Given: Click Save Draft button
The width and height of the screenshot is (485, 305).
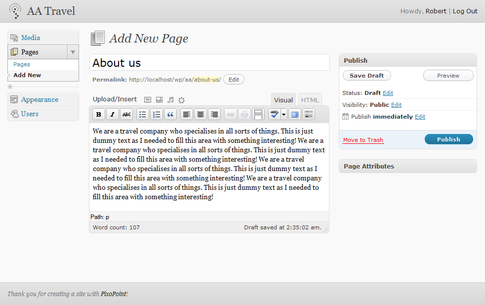Looking at the screenshot, I should pyautogui.click(x=367, y=76).
